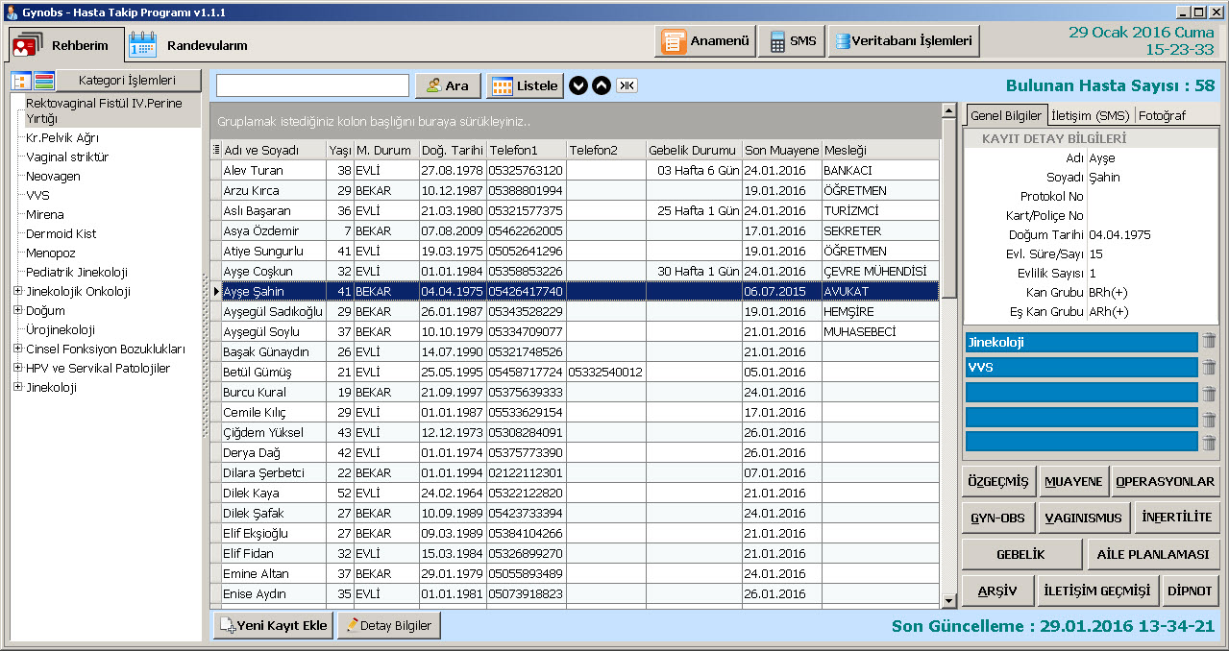Viewport: 1229px width, 651px height.
Task: Select the Fotoğraf tab
Action: tap(1162, 115)
